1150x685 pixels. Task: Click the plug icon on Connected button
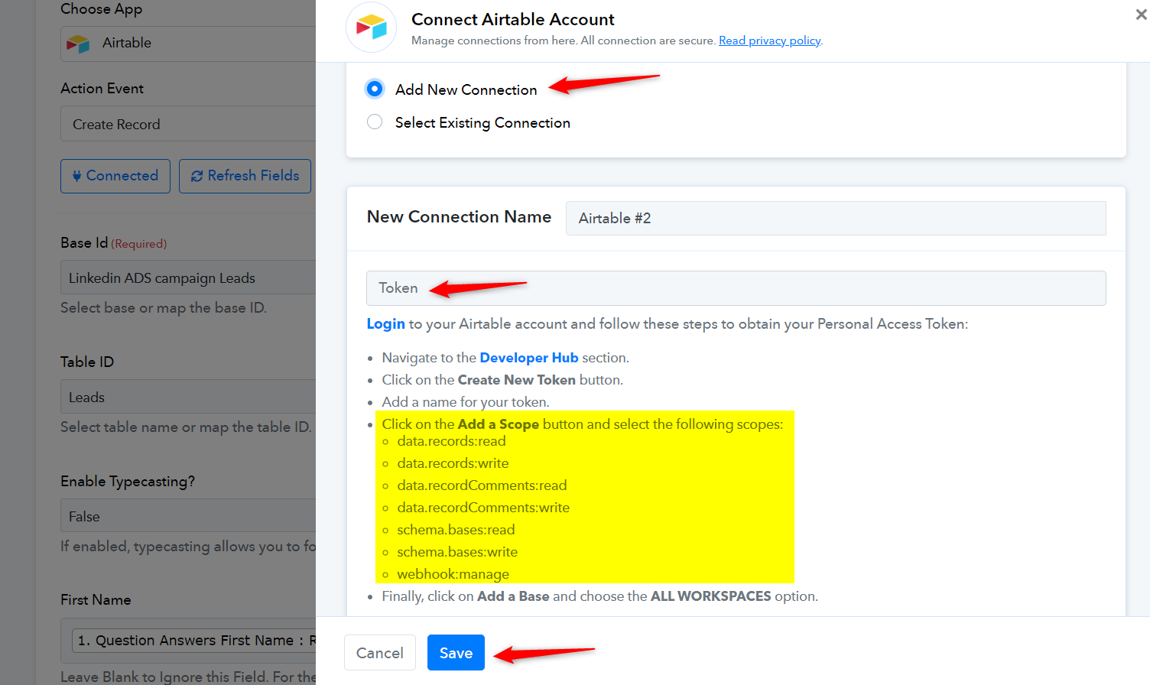pyautogui.click(x=76, y=176)
